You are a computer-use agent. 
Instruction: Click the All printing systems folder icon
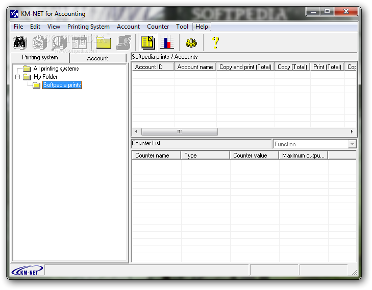27,69
